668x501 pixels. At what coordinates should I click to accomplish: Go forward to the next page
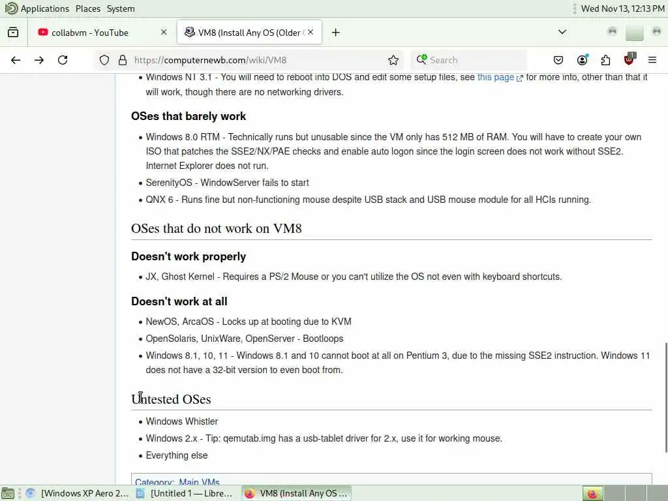pyautogui.click(x=39, y=60)
